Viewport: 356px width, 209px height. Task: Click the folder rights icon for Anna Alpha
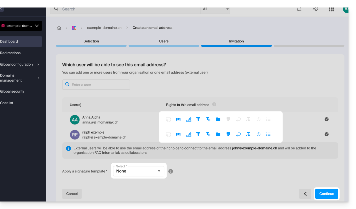coord(218,119)
